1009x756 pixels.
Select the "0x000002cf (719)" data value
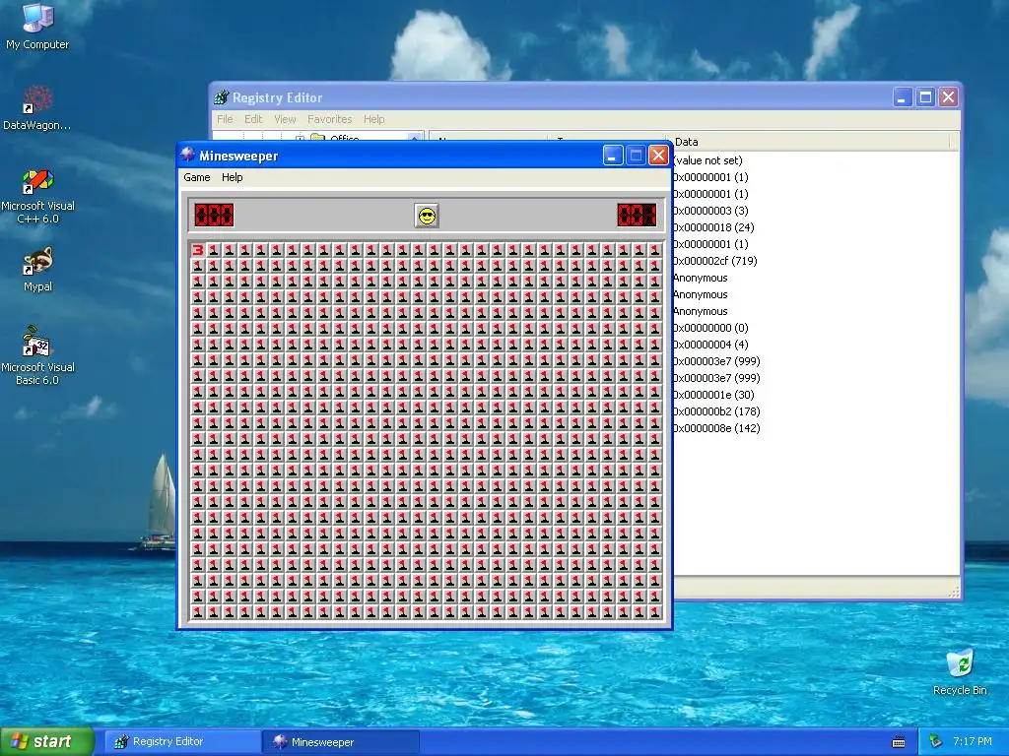(x=715, y=261)
